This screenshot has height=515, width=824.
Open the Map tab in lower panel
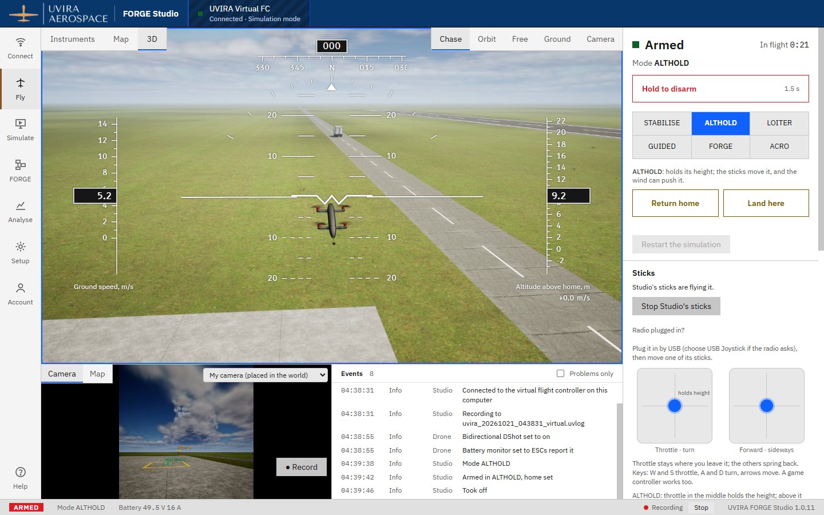pyautogui.click(x=97, y=374)
